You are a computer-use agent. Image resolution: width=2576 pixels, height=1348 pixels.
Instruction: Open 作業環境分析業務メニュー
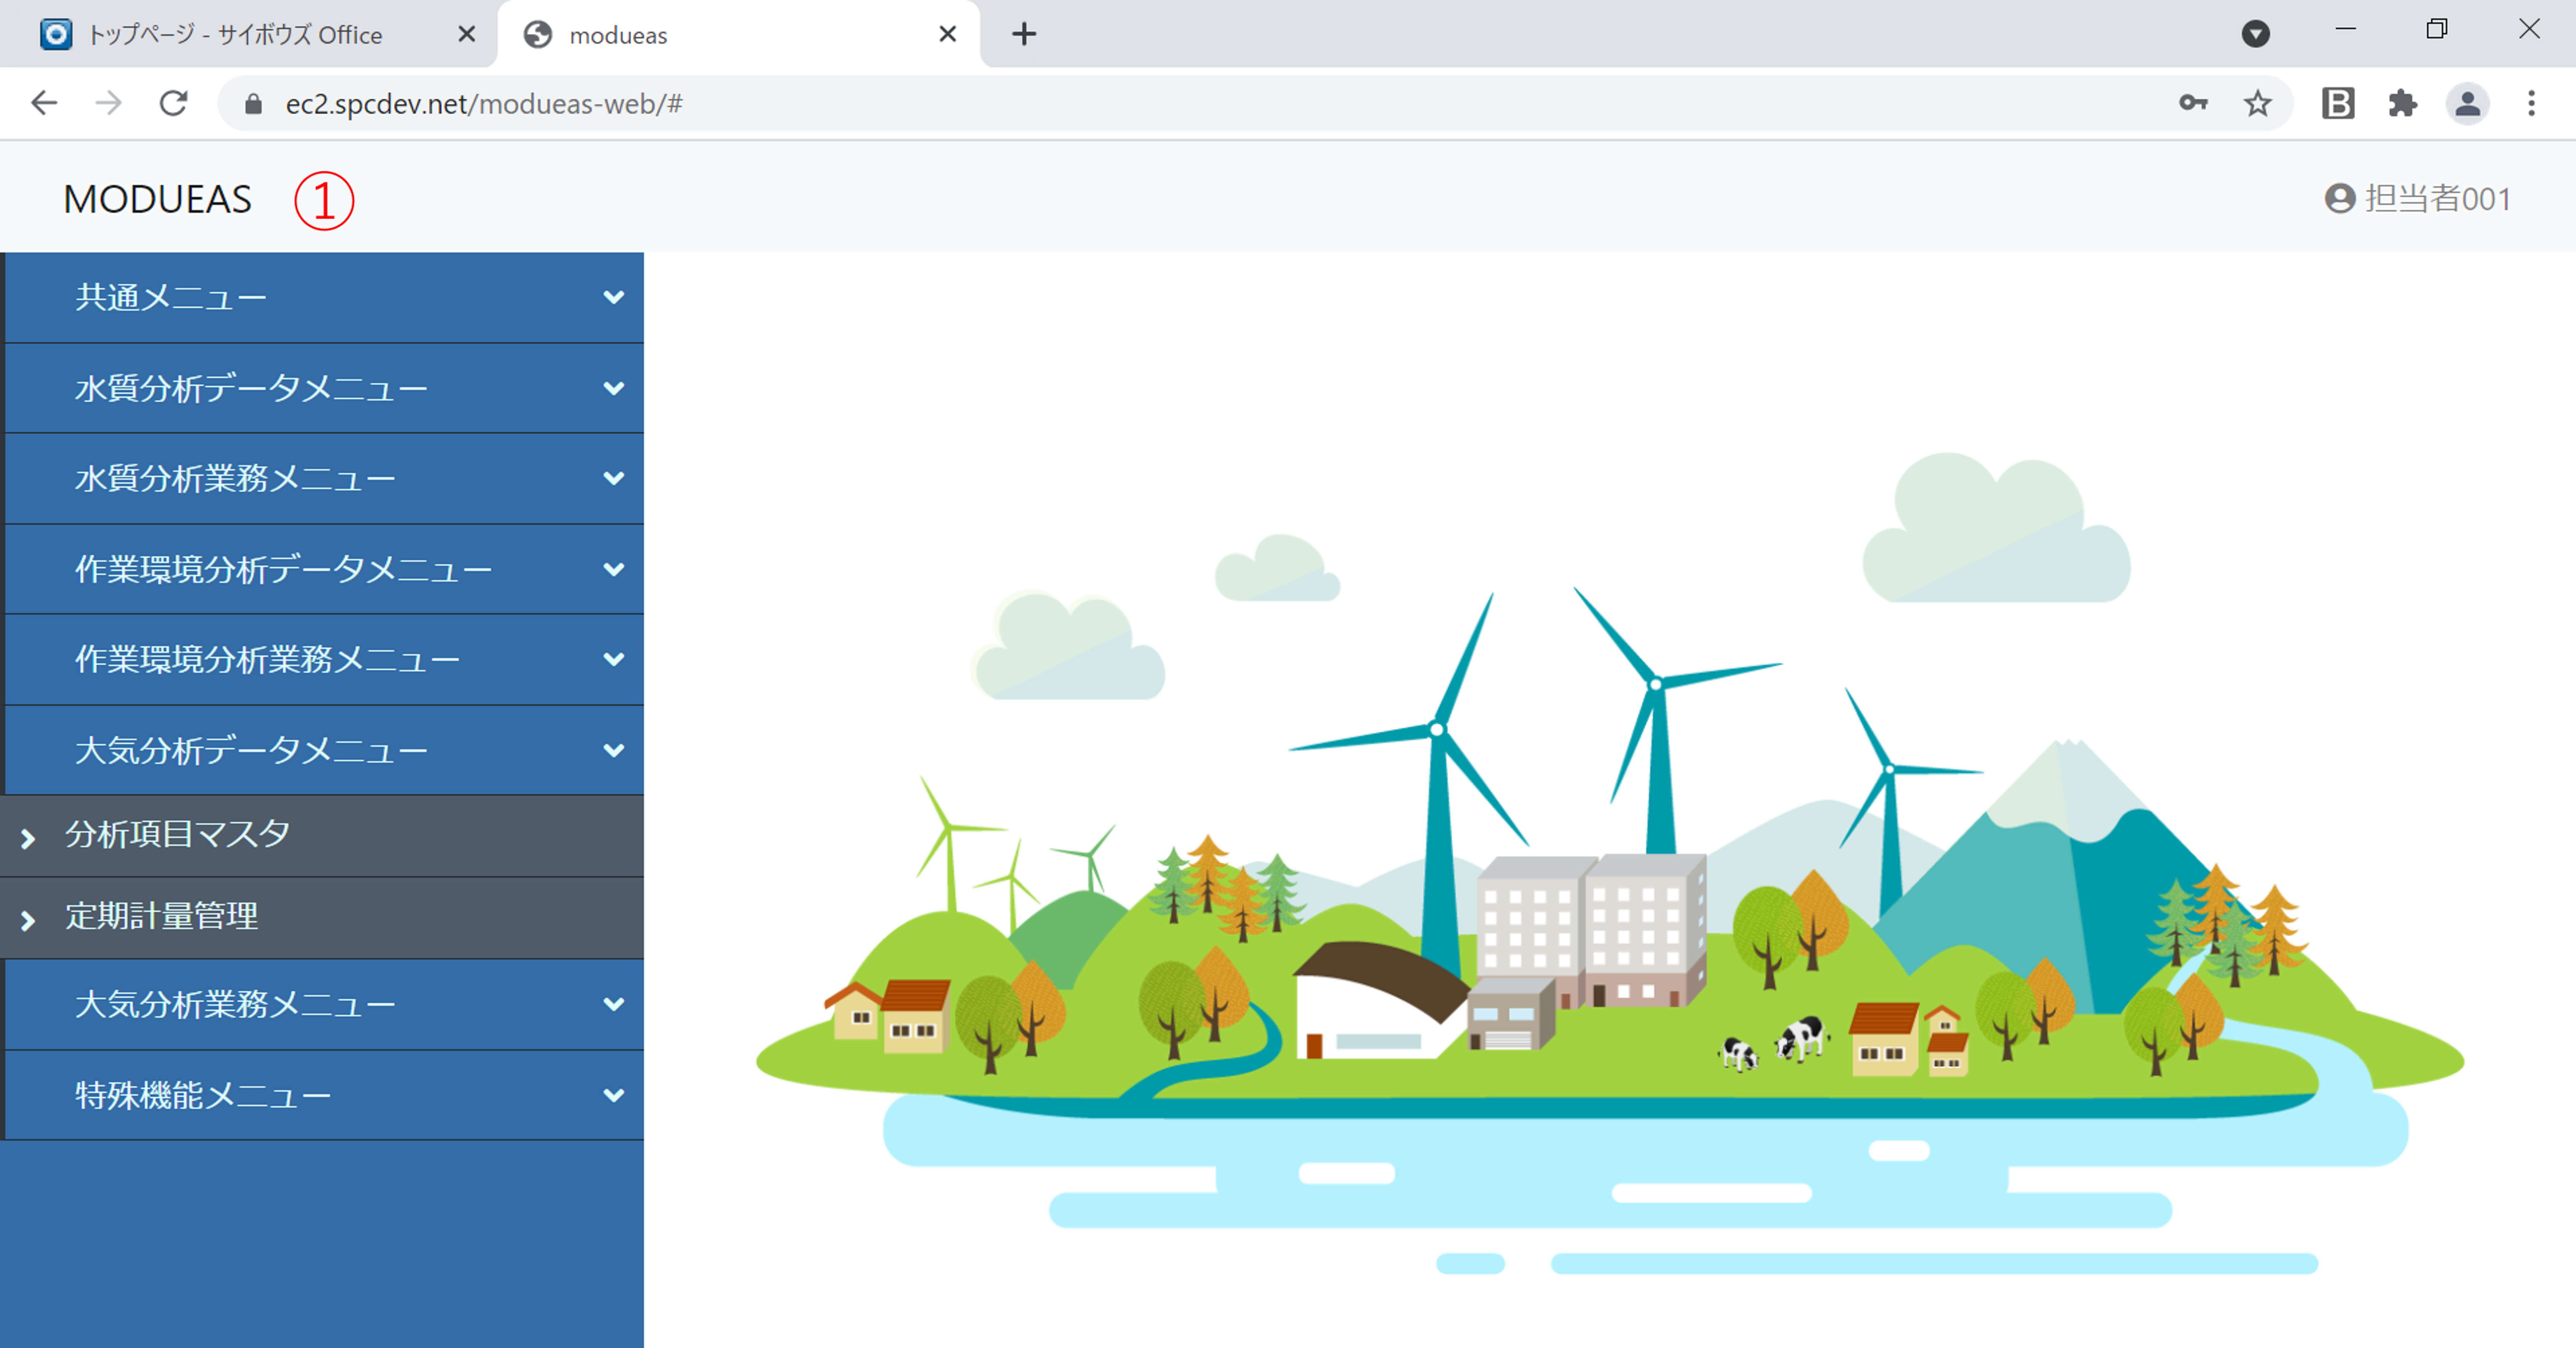324,660
